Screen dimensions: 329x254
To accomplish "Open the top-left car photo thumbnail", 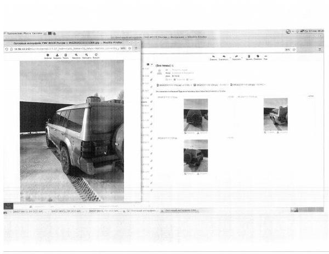I will click(x=196, y=114).
